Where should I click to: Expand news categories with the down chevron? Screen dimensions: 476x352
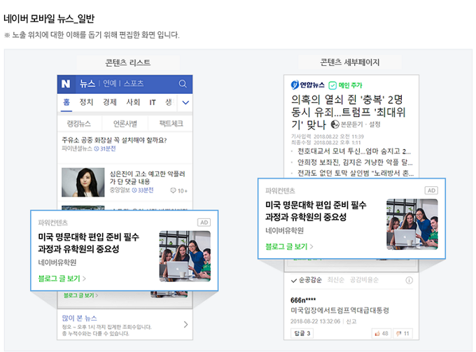pyautogui.click(x=185, y=103)
